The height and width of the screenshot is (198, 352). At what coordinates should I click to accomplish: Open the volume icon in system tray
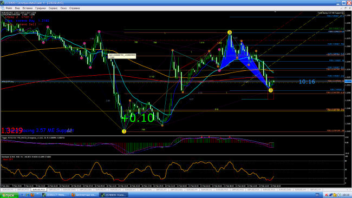pyautogui.click(x=339, y=195)
